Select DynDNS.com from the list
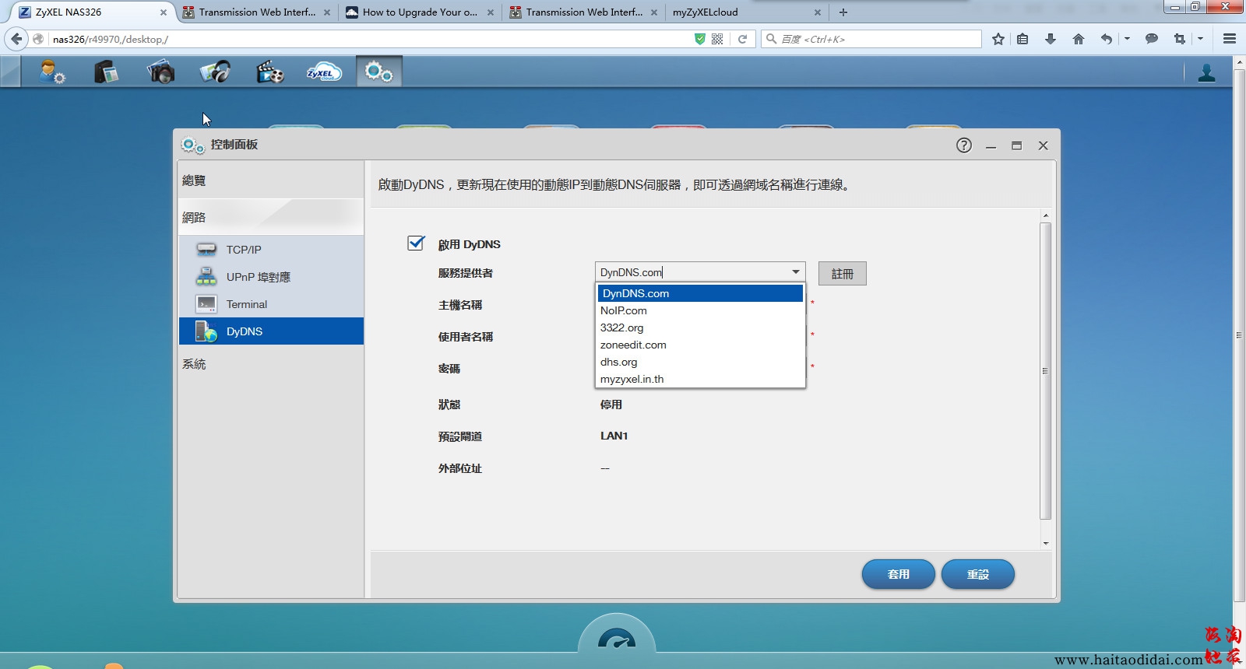Viewport: 1246px width, 669px height. [700, 293]
